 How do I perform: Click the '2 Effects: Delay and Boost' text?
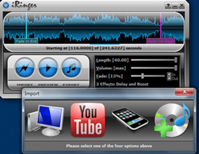tap(122, 84)
